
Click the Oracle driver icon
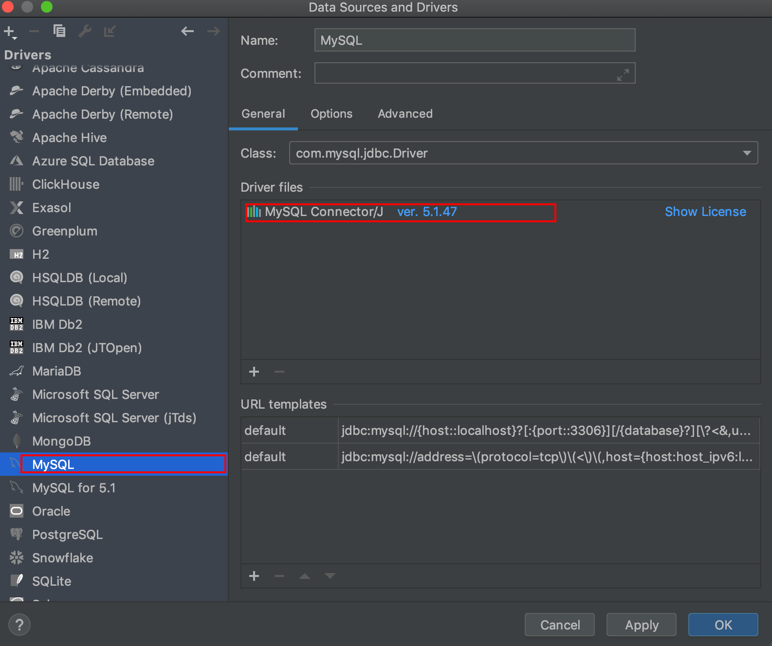pos(17,511)
